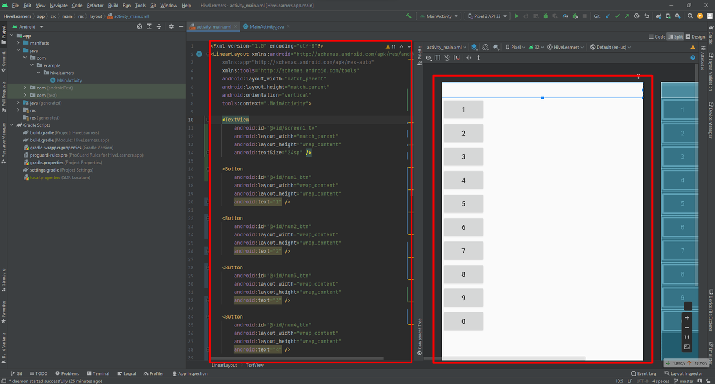Screen dimensions: 715x384
Task: Click the zoom out minus button
Action: (687, 328)
